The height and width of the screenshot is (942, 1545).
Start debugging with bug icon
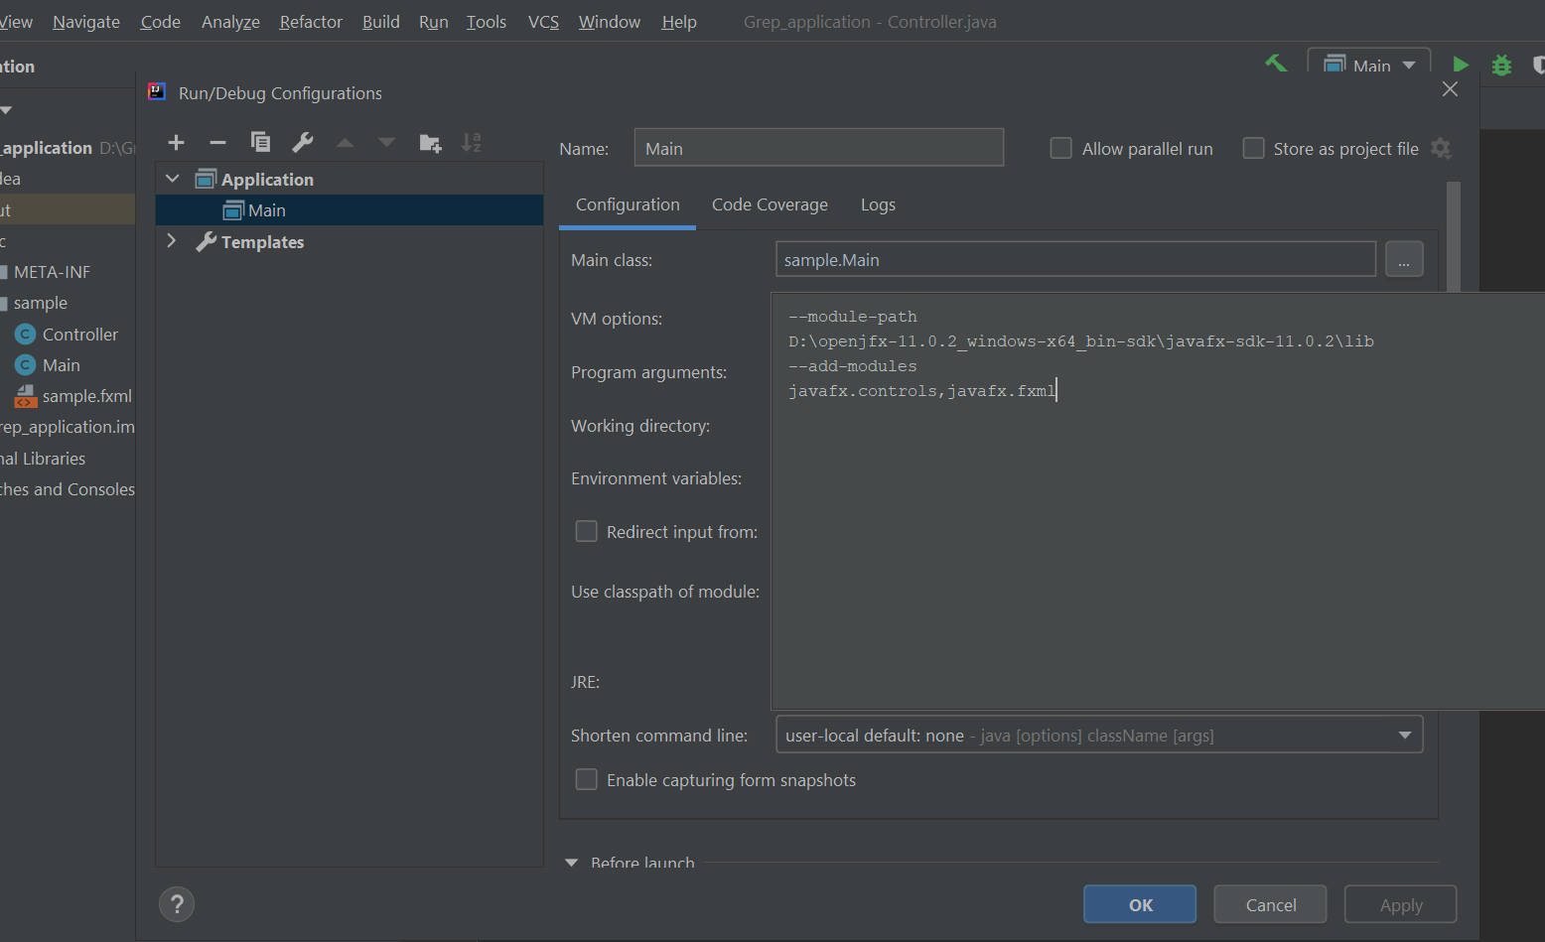[1501, 65]
